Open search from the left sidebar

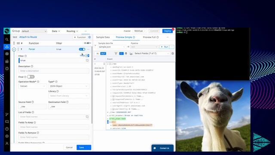(x=7, y=40)
